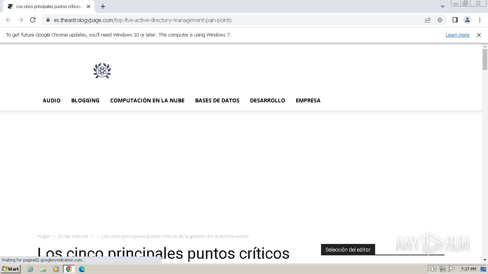The height and width of the screenshot is (274, 488).
Task: Click the lock icon in address bar
Action: click(48, 20)
